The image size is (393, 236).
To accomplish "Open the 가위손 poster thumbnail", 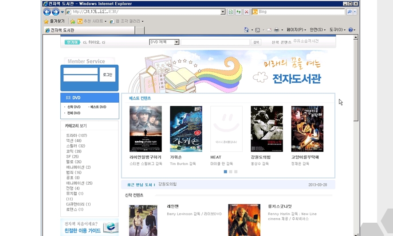I will tap(186, 129).
